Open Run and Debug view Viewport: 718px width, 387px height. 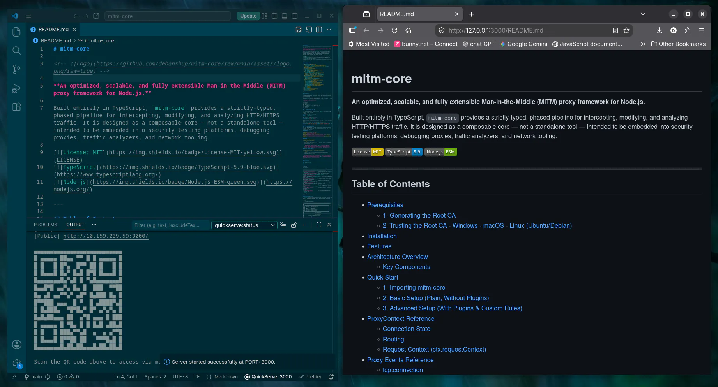coord(16,88)
